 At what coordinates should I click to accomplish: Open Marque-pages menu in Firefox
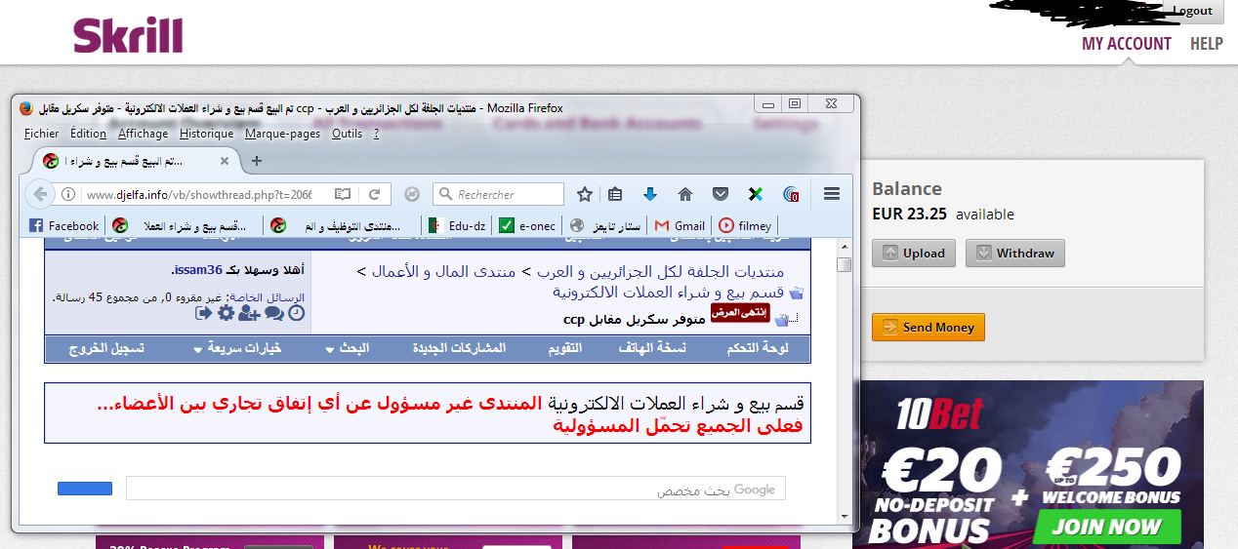(x=282, y=134)
